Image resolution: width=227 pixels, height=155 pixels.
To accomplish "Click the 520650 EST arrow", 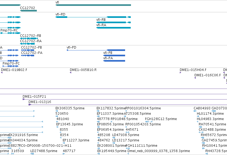I will (x=57, y=116).
